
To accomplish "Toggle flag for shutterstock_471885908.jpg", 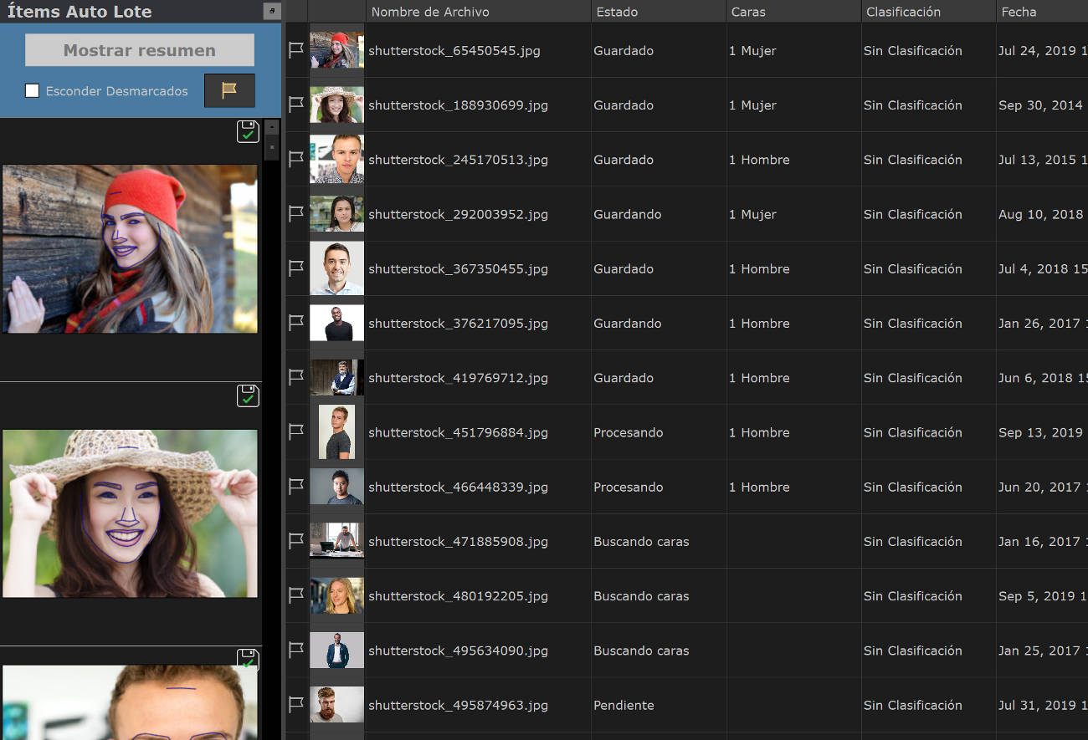I will coord(296,541).
